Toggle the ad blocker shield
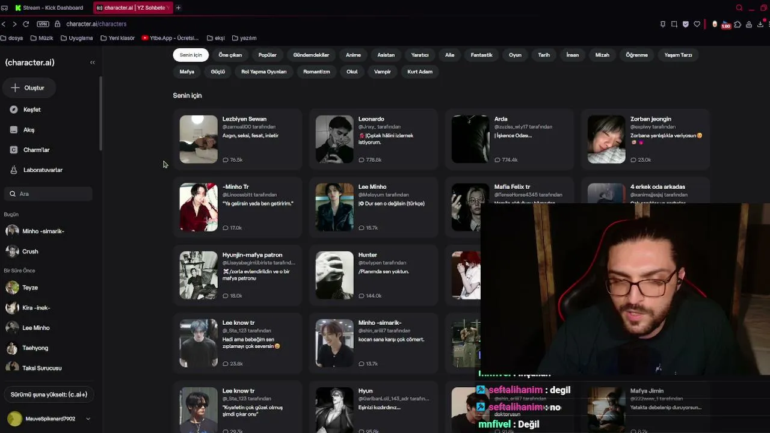This screenshot has width=770, height=433. (685, 24)
